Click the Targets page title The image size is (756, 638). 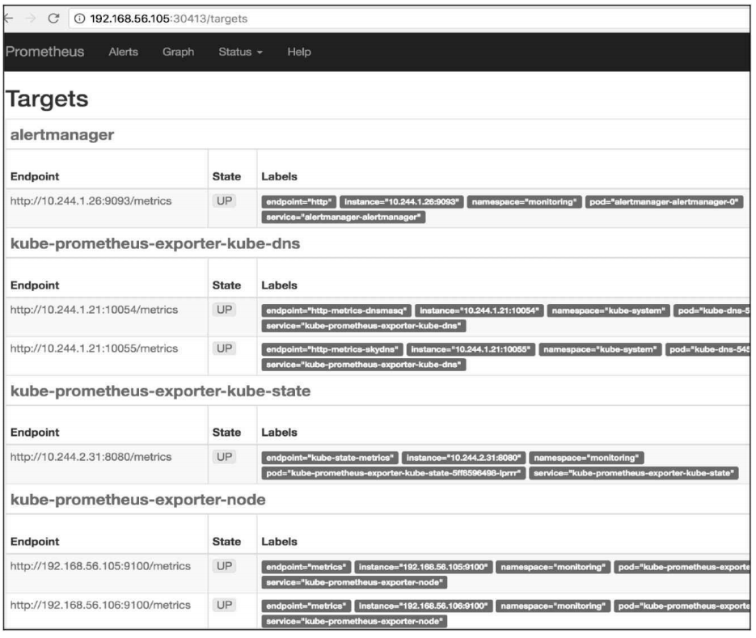coord(47,99)
